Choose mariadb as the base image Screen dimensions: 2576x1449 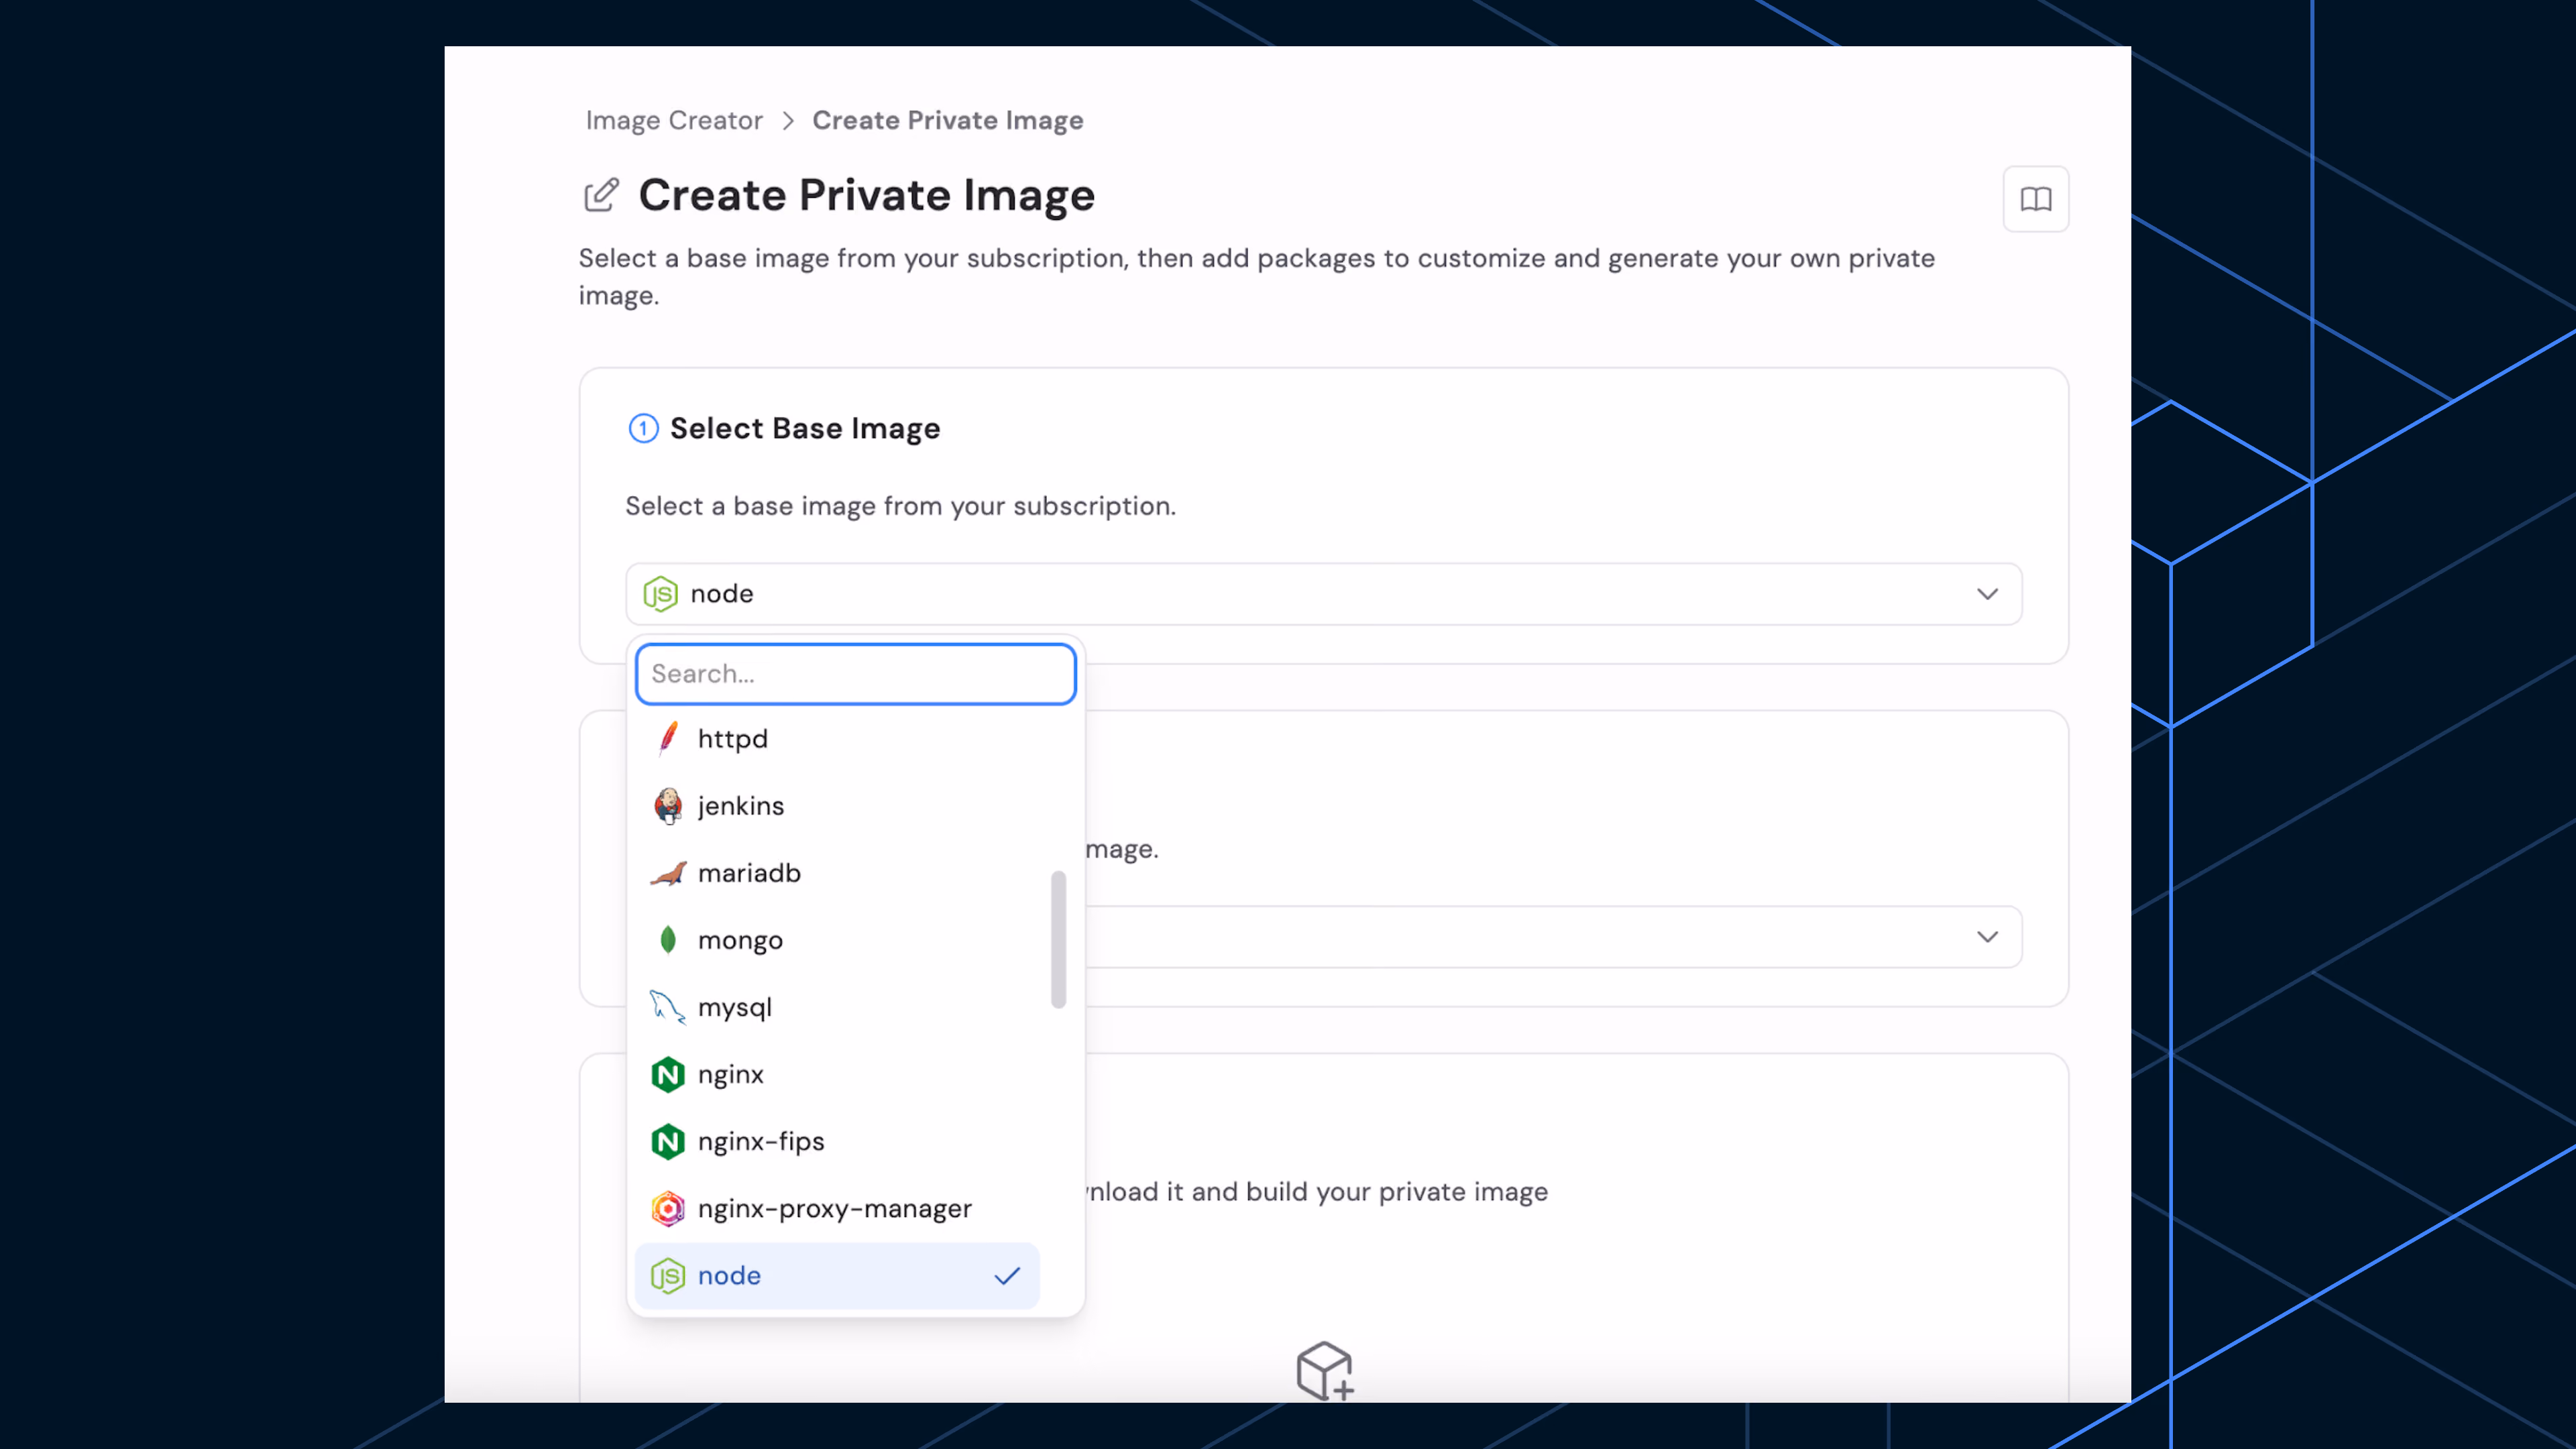(x=837, y=873)
